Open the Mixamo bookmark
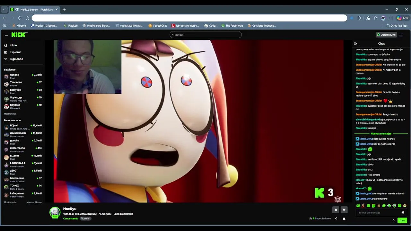Screen dimensions: 411x231 19,26
